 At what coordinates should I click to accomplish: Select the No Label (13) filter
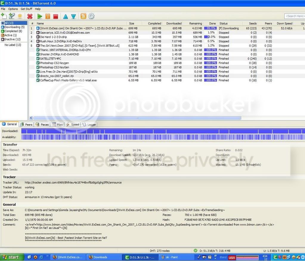[x=13, y=45]
